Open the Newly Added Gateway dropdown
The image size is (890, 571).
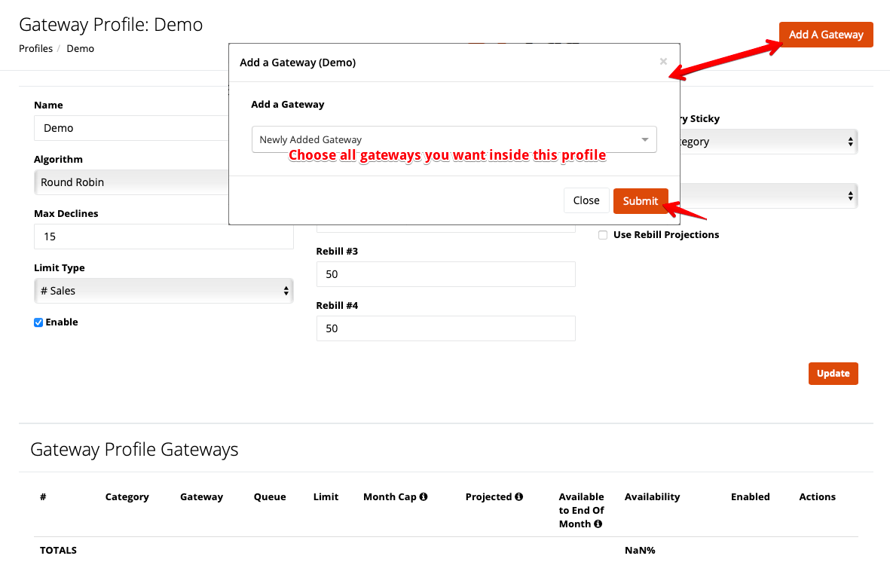[x=454, y=139]
